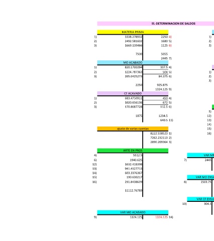Select the 2890.209364 cell

(x=159, y=142)
